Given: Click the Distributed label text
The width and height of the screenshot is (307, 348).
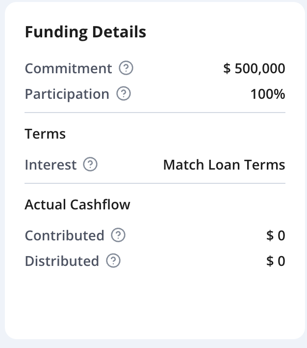Looking at the screenshot, I should coord(62,261).
